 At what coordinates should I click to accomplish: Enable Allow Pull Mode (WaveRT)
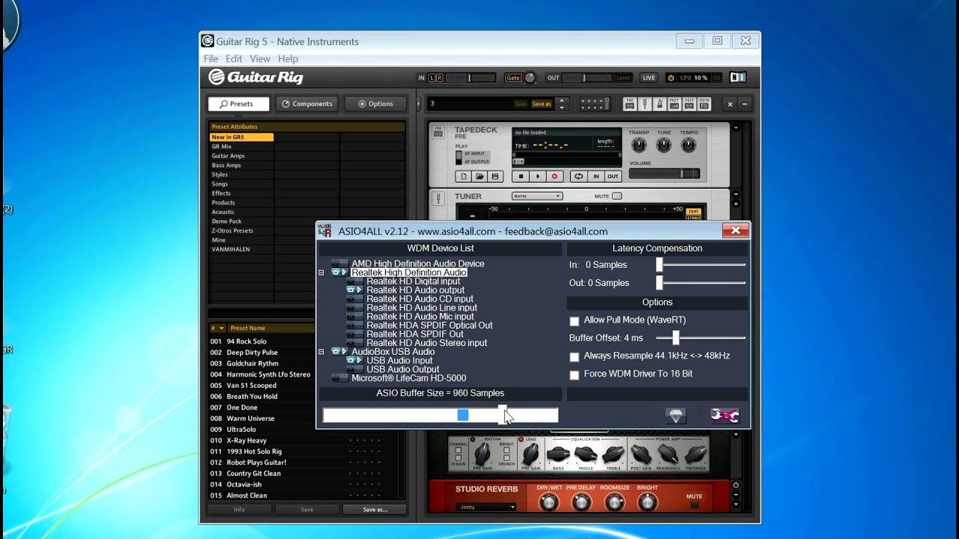(575, 320)
